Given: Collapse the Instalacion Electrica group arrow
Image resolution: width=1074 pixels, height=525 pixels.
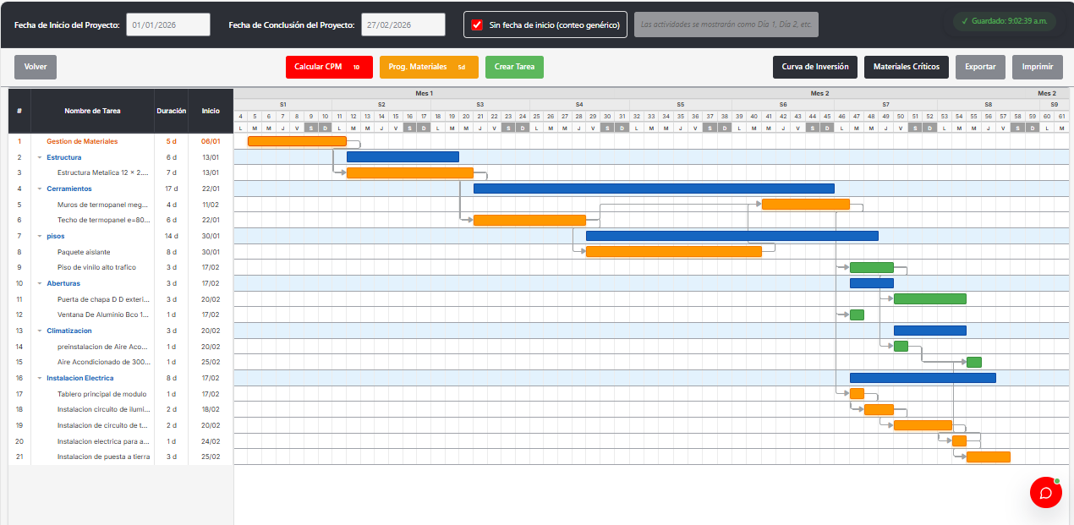Looking at the screenshot, I should point(40,378).
